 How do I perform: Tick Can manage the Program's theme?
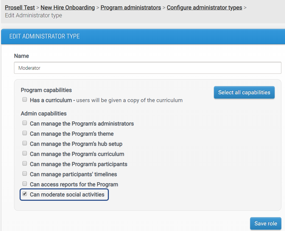pyautogui.click(x=25, y=133)
